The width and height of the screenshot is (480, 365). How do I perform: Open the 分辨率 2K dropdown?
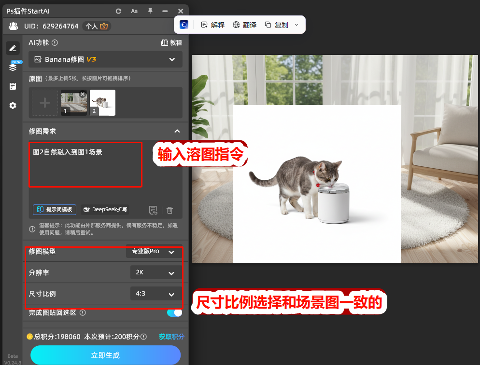[156, 272]
